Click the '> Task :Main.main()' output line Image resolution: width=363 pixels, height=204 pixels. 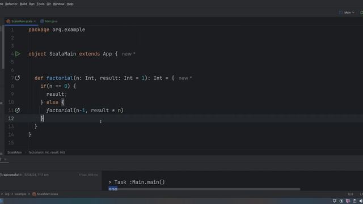137,182
